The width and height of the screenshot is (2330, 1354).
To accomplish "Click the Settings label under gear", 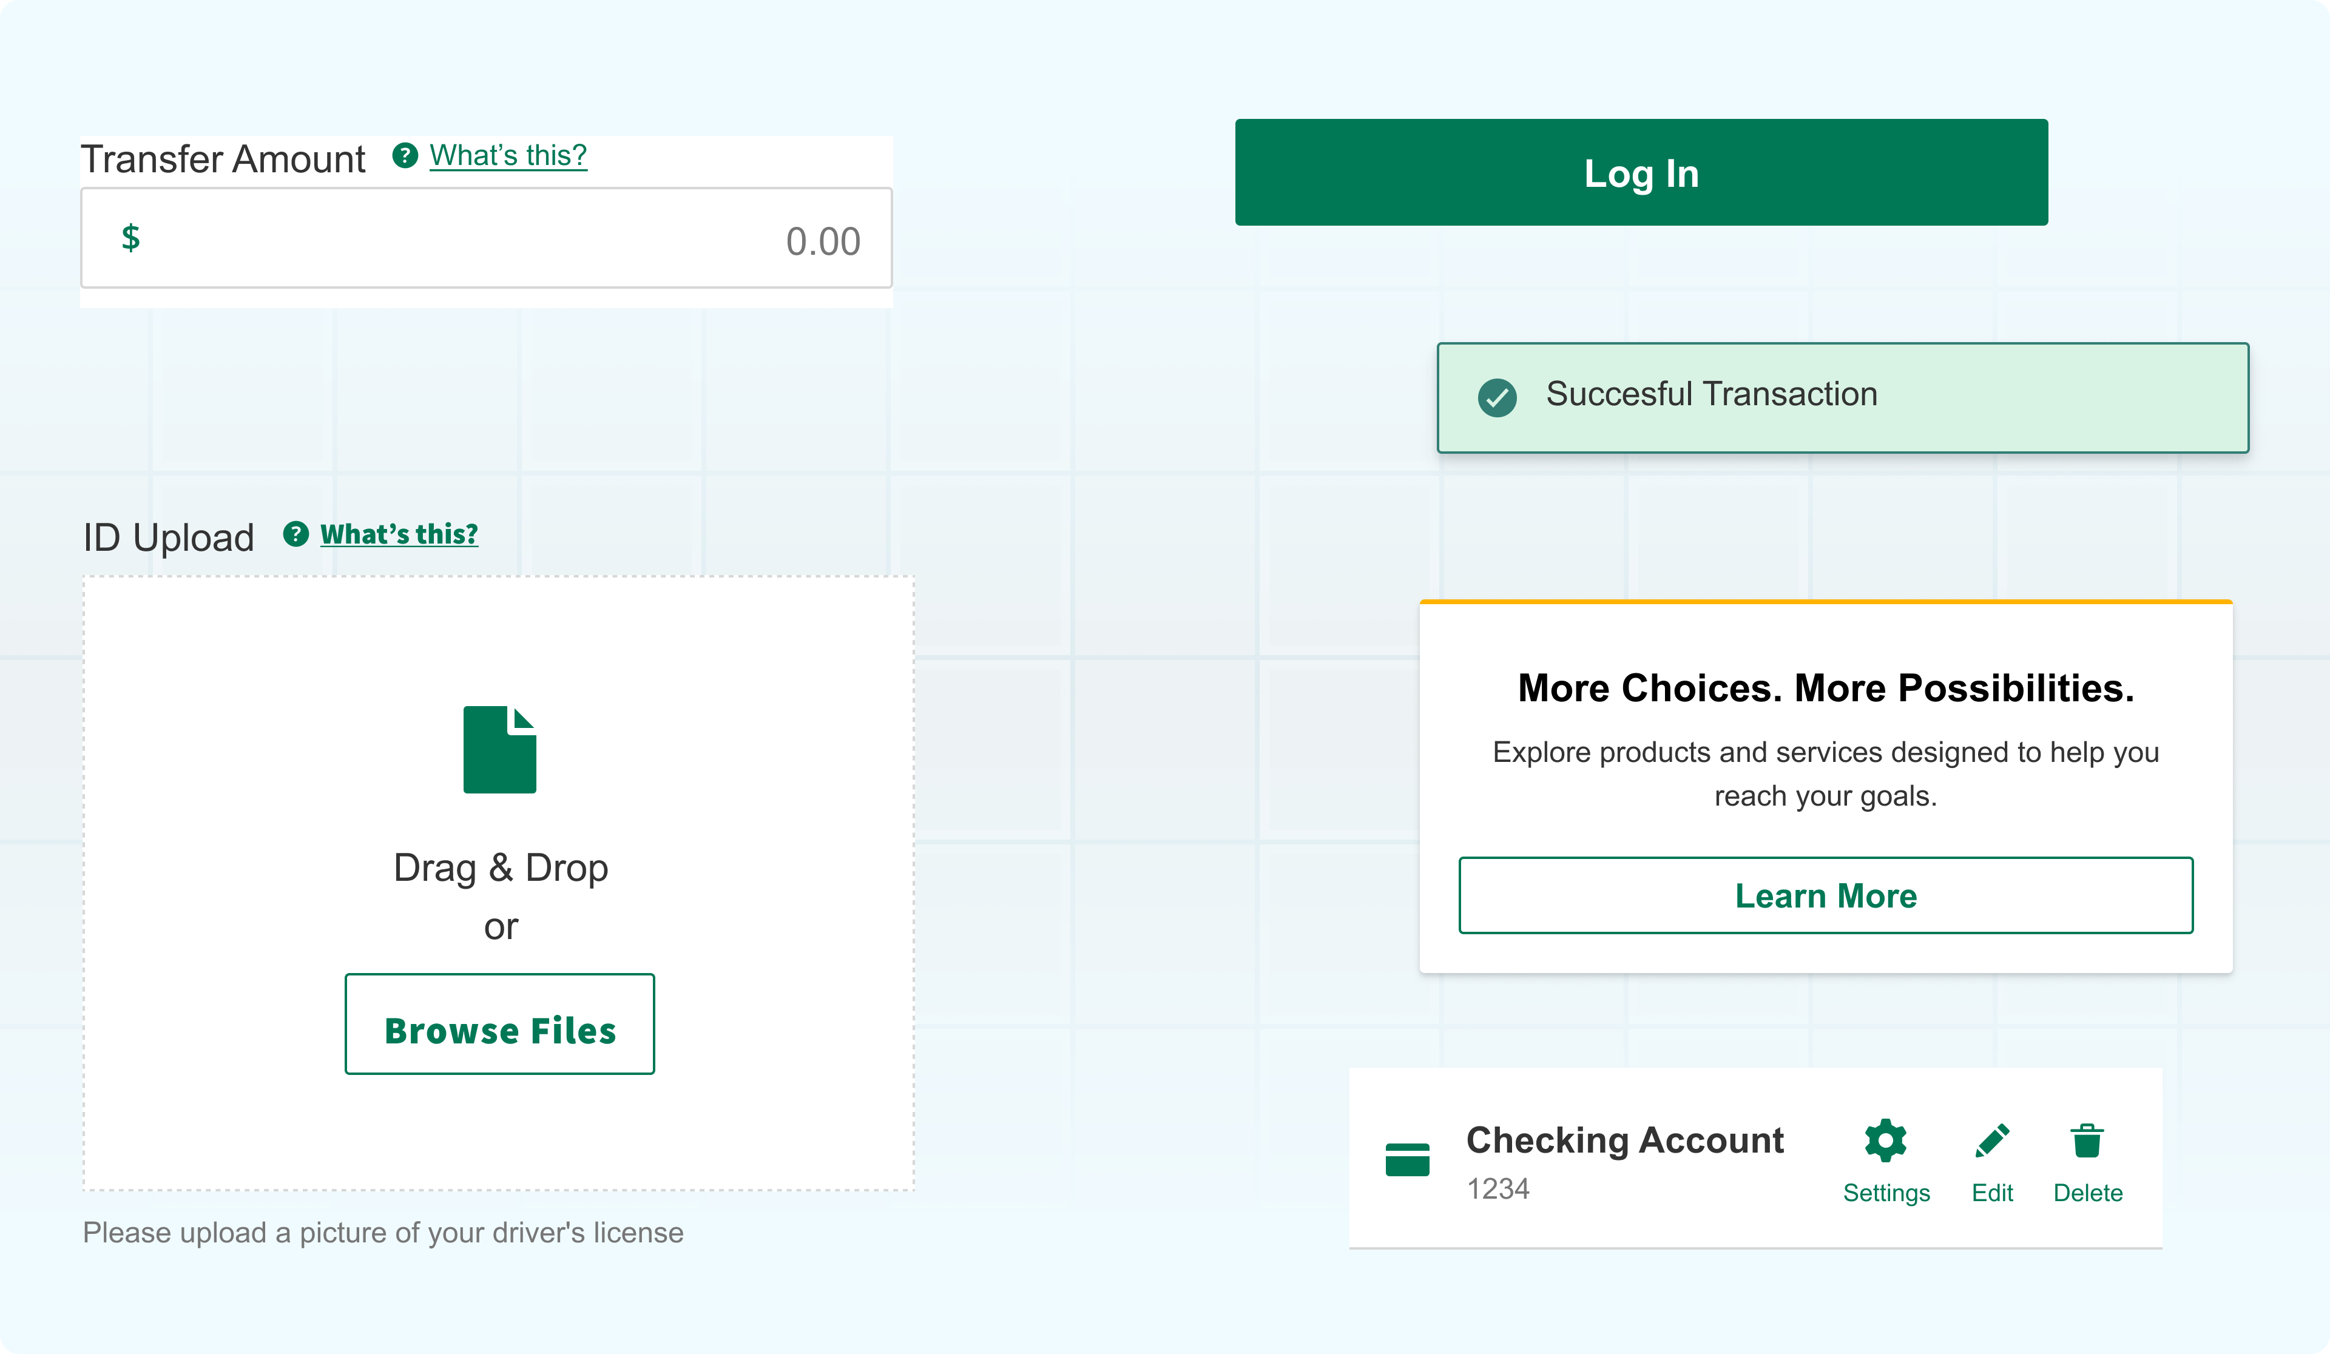I will coord(1885,1192).
